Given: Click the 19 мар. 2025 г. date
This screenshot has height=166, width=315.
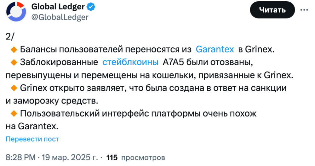Looking at the screenshot, I should point(70,158).
